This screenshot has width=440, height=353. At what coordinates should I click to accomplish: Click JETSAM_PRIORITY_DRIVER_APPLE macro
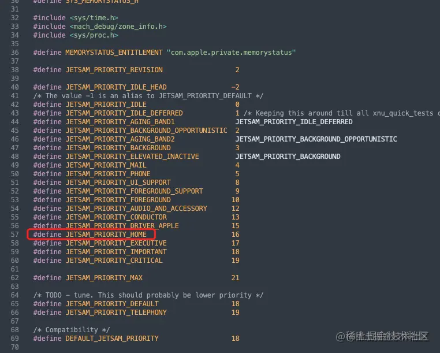(122, 226)
